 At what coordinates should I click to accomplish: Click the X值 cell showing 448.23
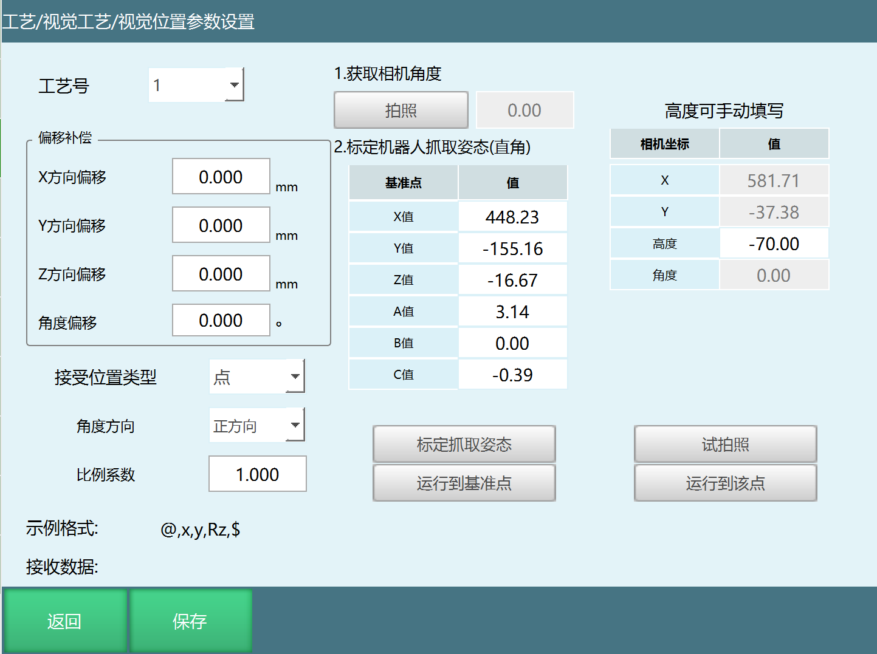(512, 217)
